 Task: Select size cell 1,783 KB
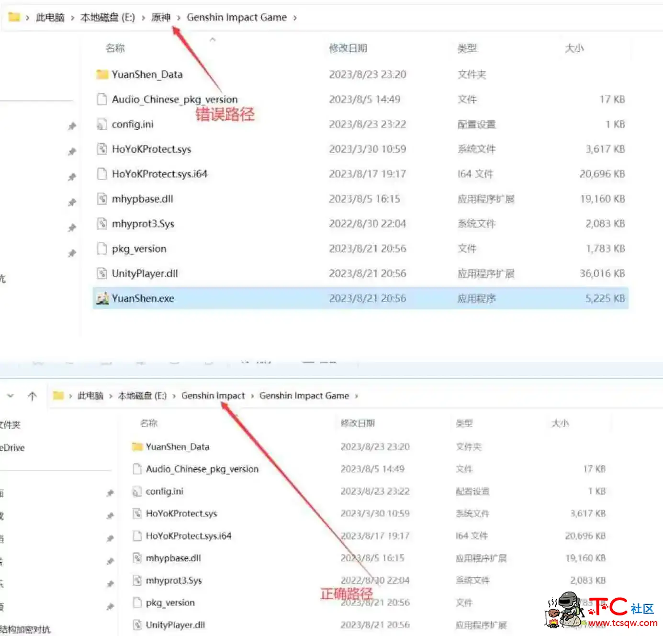605,249
